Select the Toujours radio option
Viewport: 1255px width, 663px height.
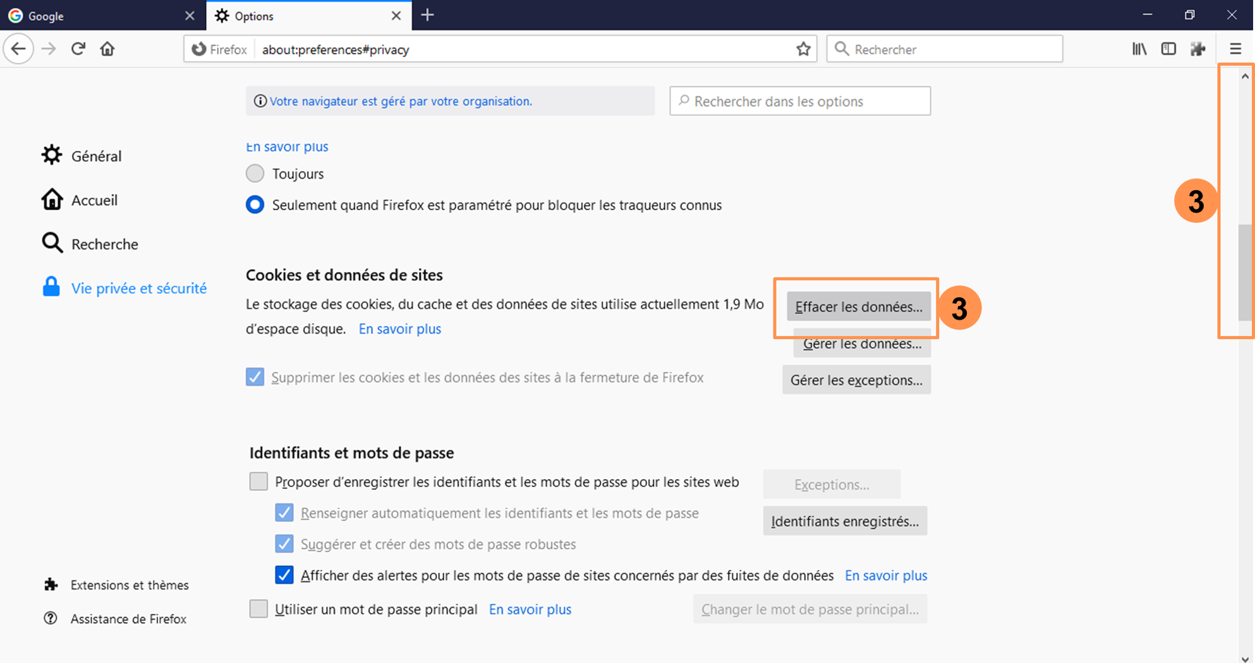(x=255, y=173)
